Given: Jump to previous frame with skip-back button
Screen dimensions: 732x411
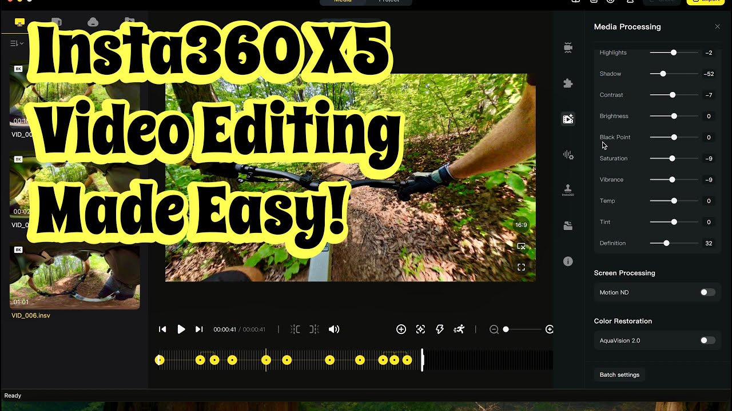Looking at the screenshot, I should (162, 329).
